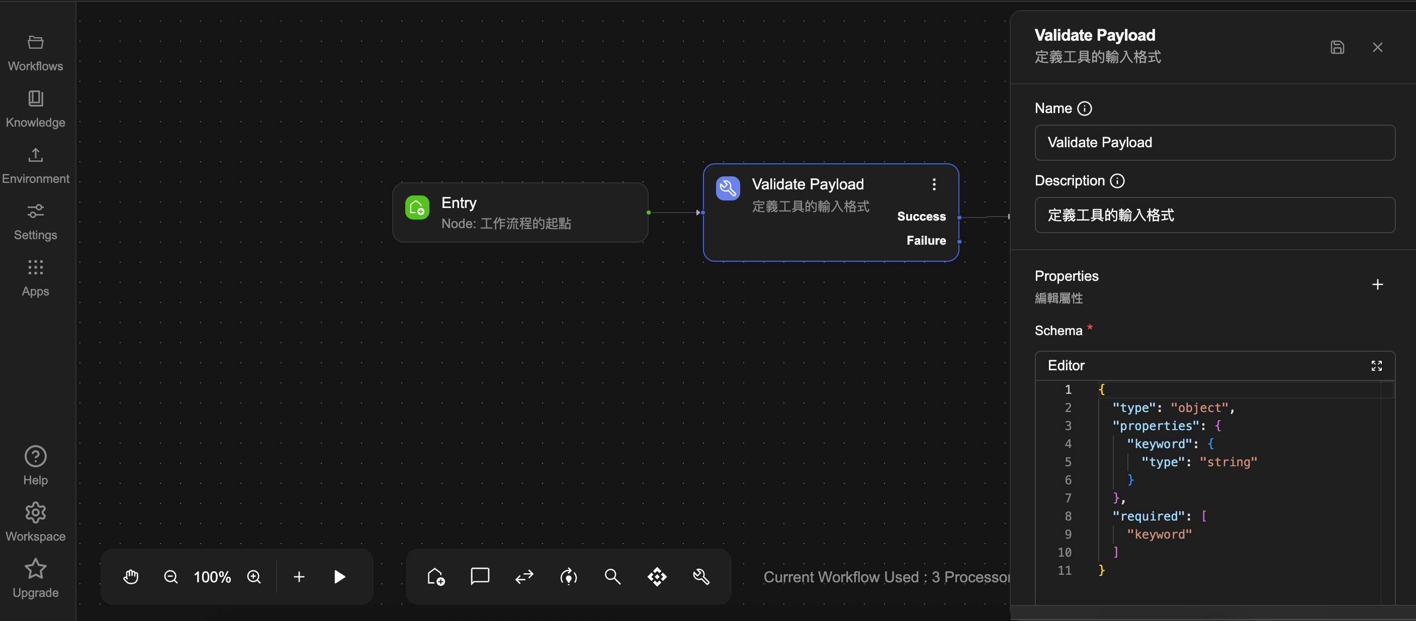Open the Help section

36,466
